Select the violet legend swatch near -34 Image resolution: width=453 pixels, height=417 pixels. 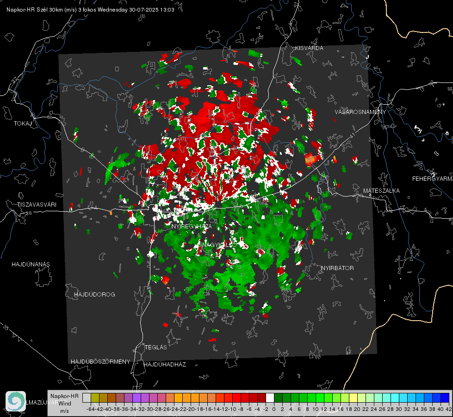pos(137,398)
